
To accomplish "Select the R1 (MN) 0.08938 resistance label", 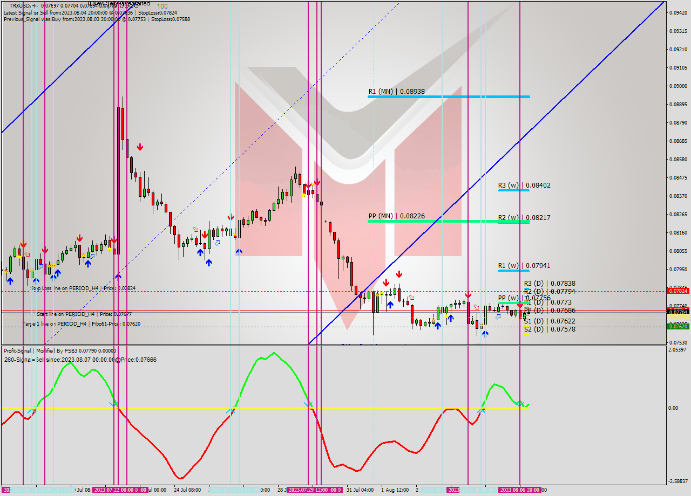I will tap(397, 91).
